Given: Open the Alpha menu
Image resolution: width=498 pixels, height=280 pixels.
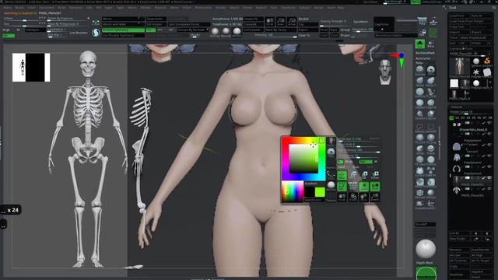Looking at the screenshot, I should (x=6, y=8).
